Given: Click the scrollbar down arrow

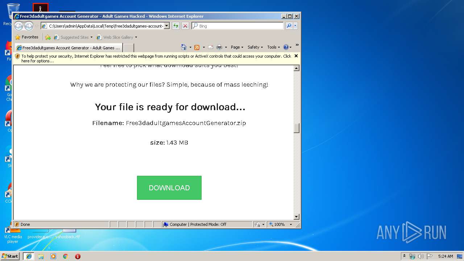Looking at the screenshot, I should 297,217.
